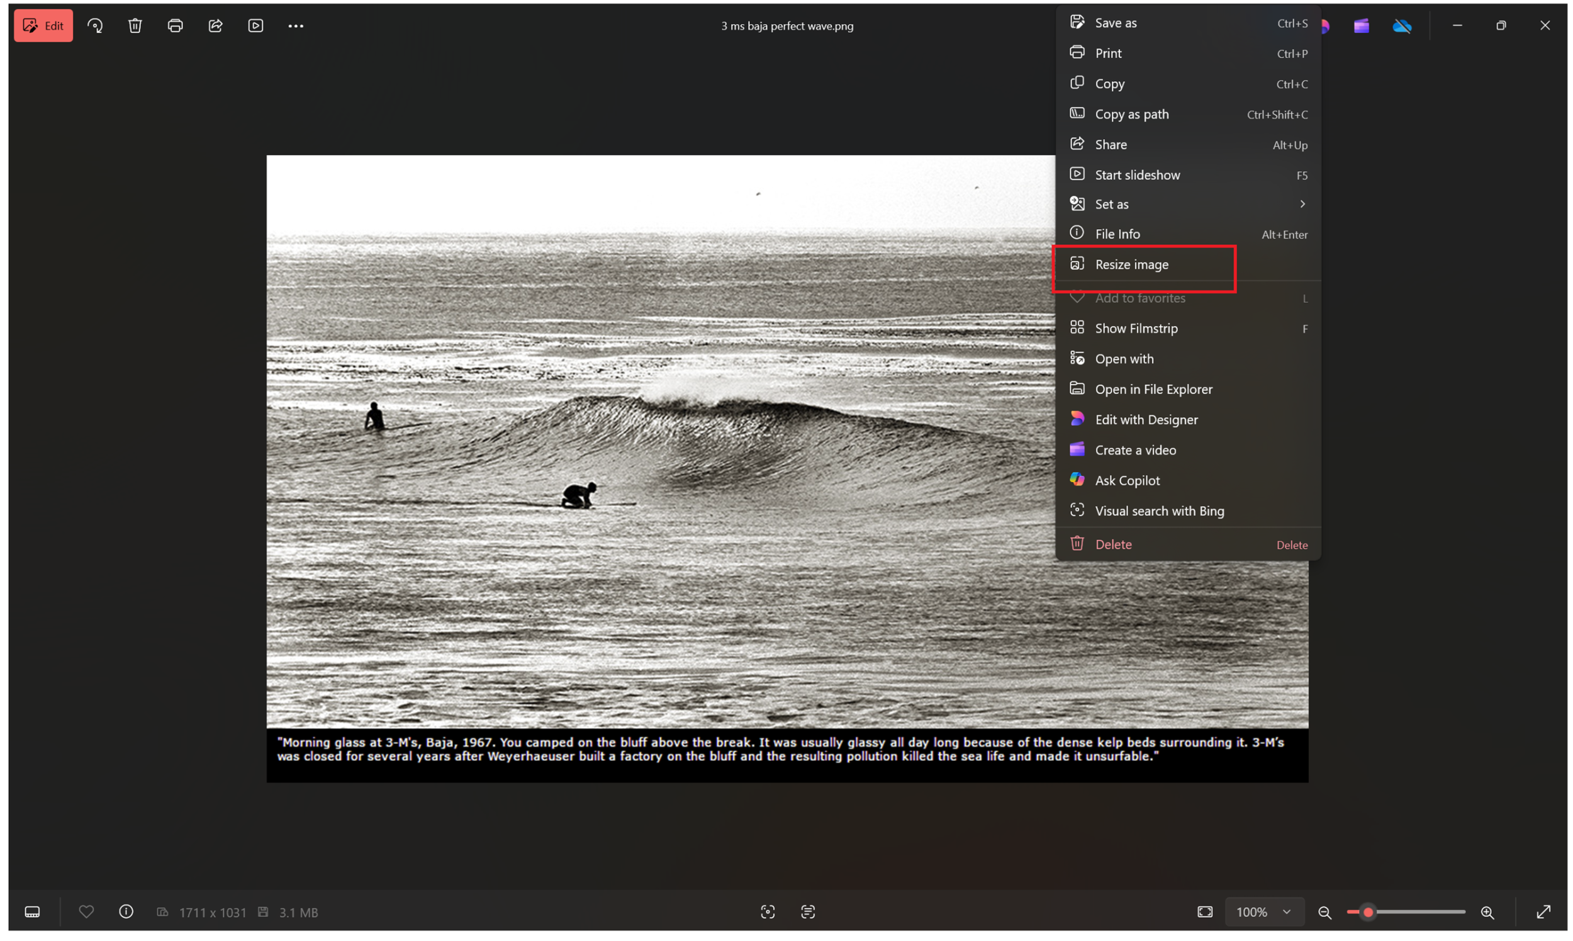
Task: Click the trash delete icon in top toolbar
Action: click(x=135, y=25)
